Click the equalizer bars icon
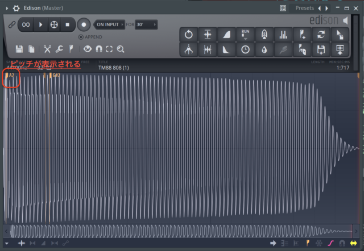 pyautogui.click(x=283, y=34)
